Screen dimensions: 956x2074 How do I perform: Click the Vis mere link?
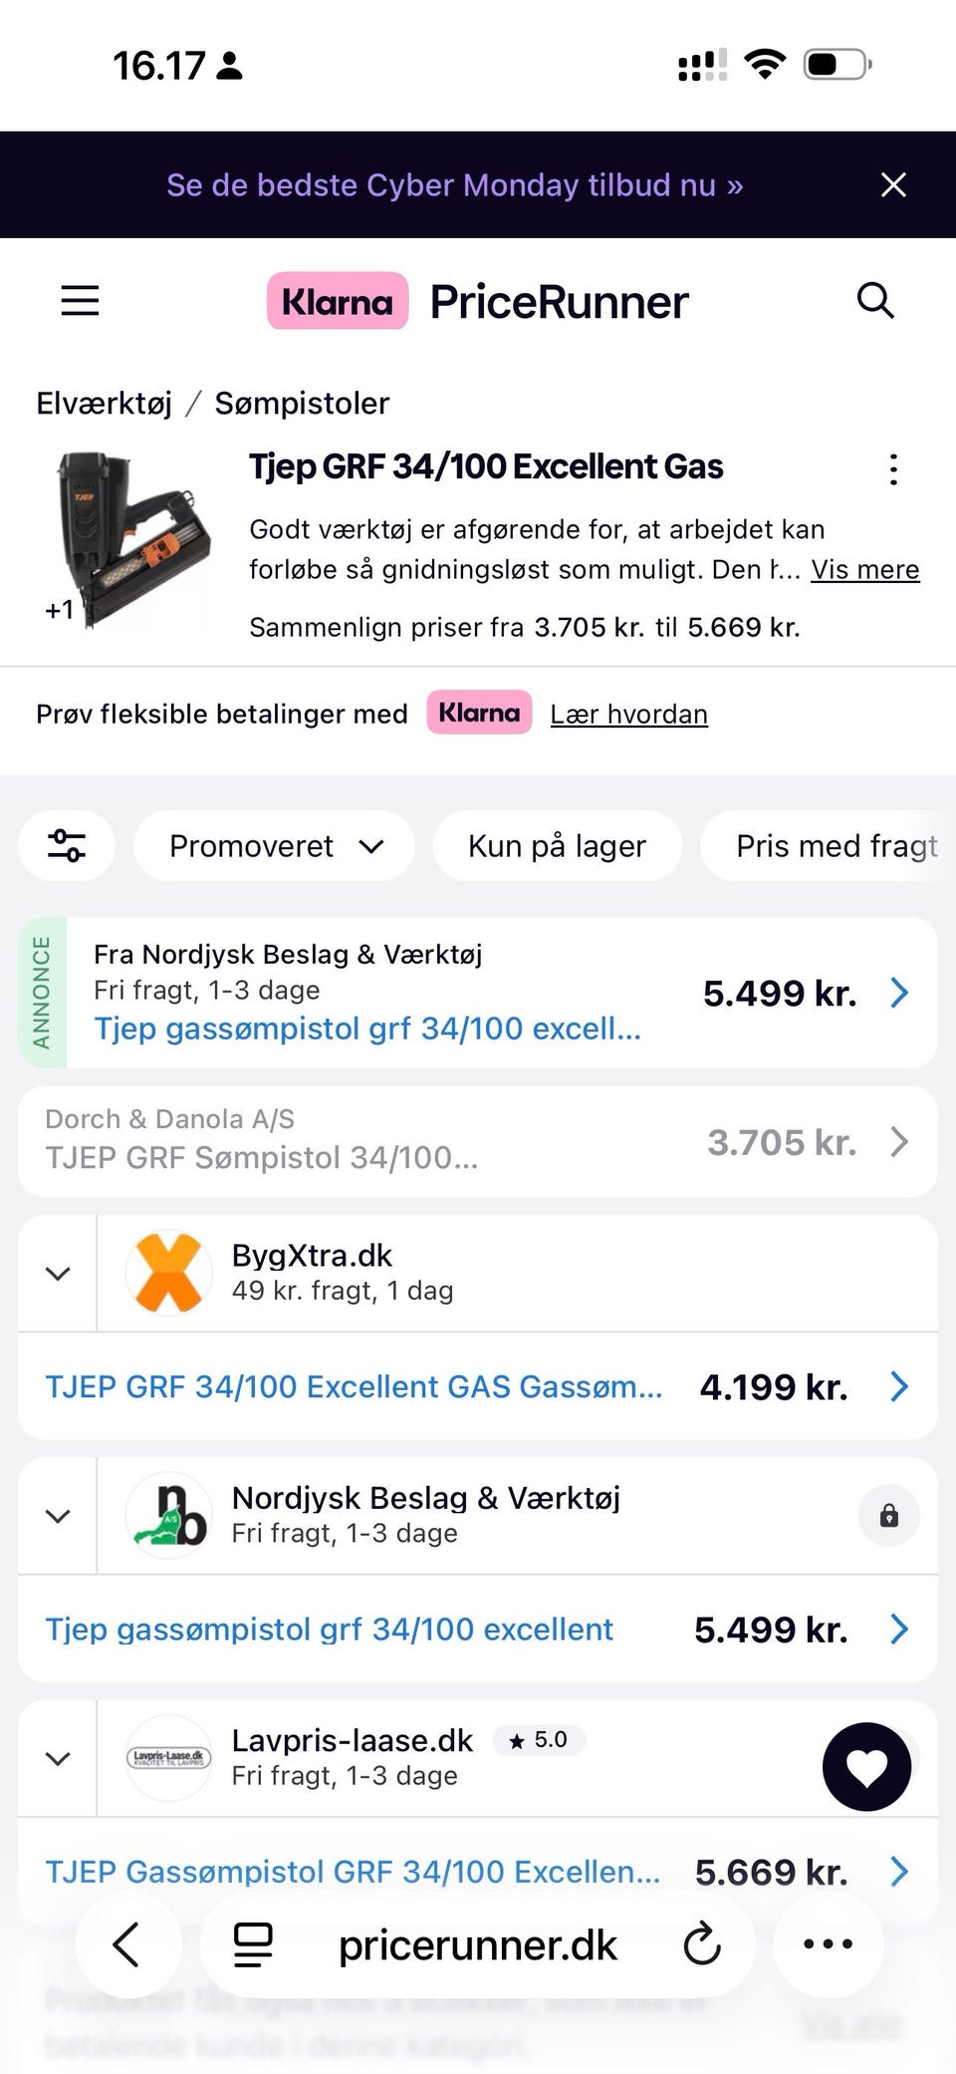[864, 569]
